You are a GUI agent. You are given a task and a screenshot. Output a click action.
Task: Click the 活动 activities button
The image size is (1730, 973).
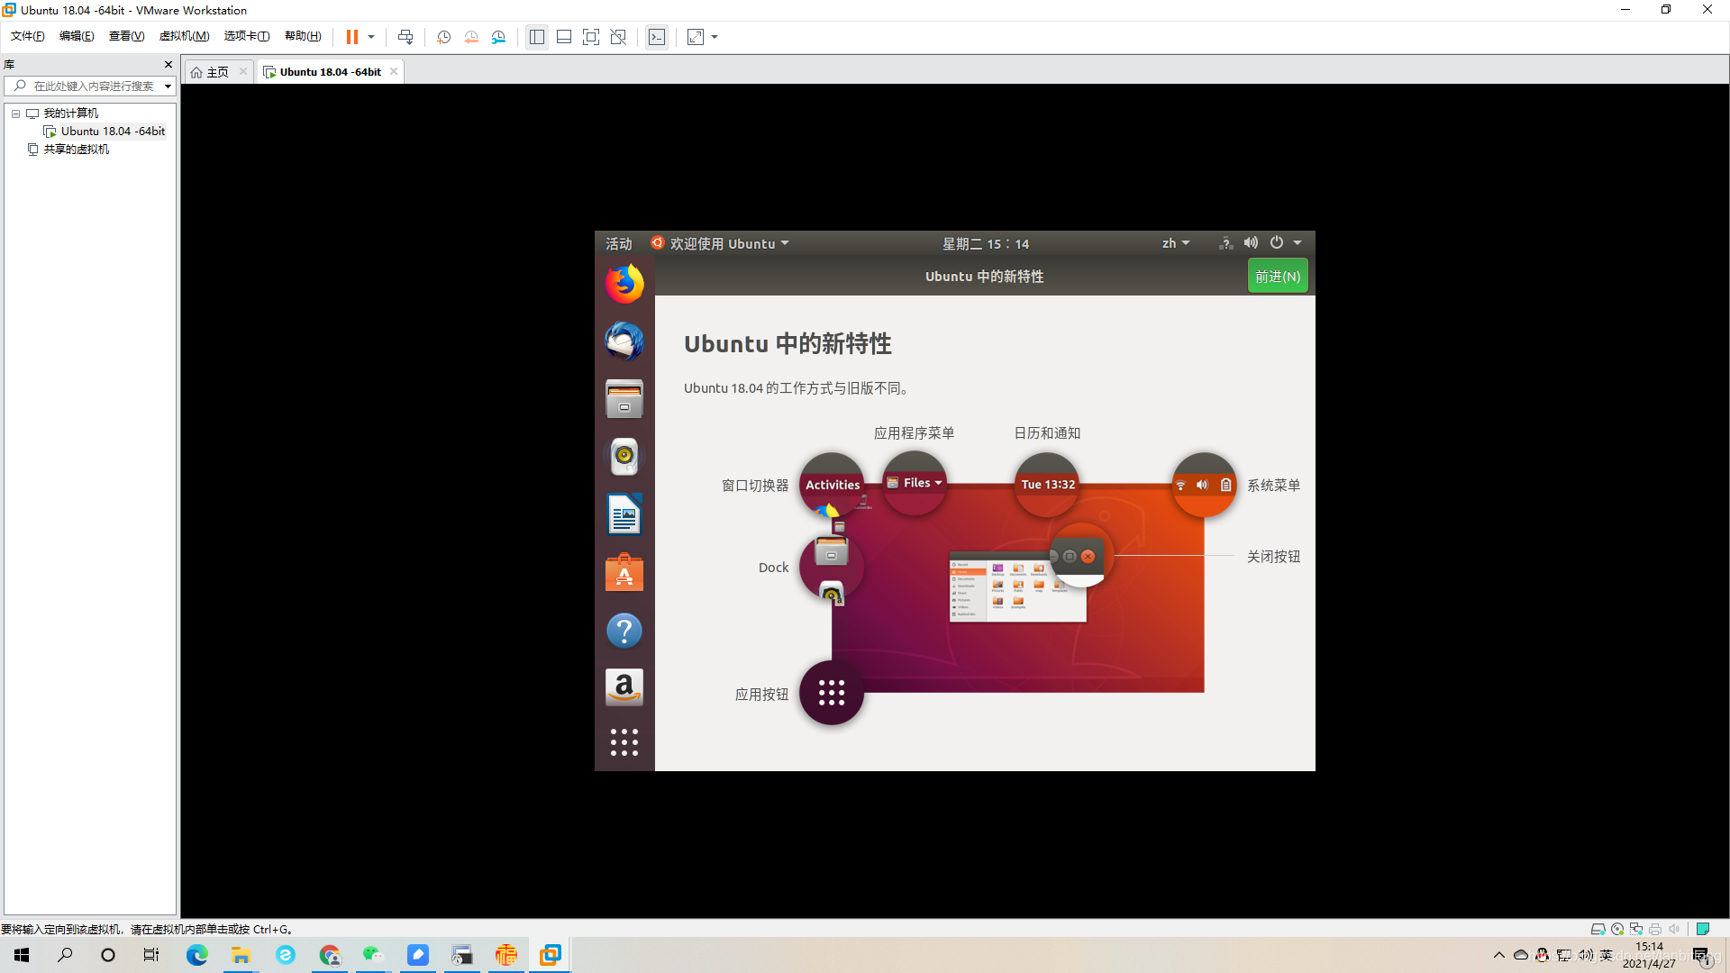tap(618, 244)
